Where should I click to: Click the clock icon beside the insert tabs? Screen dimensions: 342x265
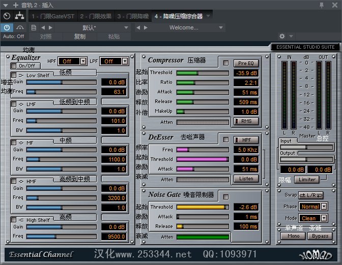point(7,16)
